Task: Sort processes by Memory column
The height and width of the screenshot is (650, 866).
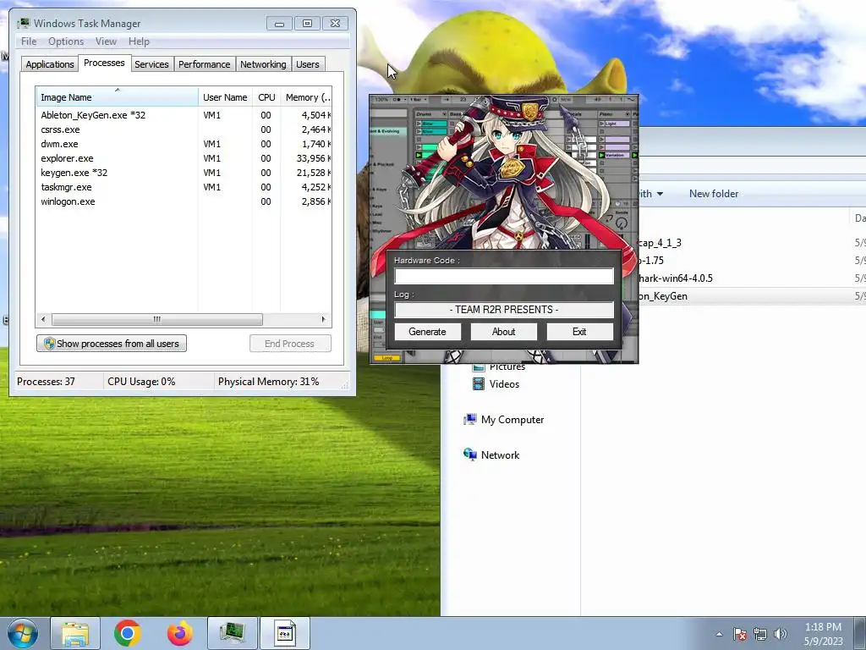Action: 306,97
